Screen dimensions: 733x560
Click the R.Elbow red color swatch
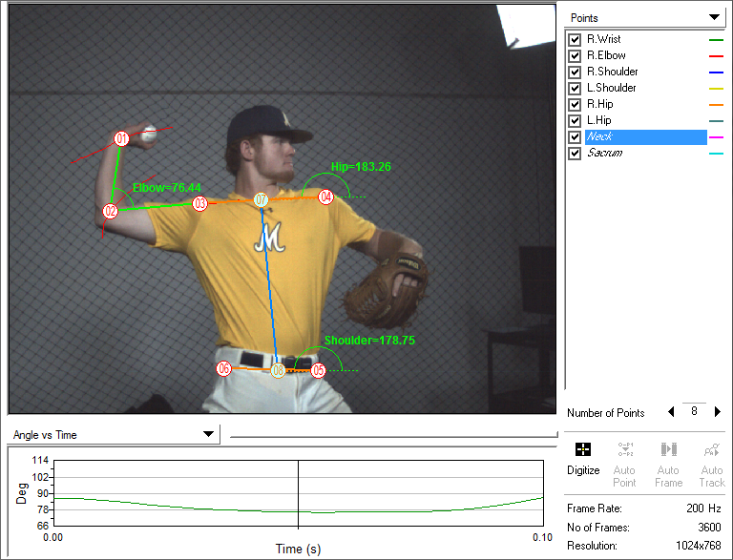coord(717,56)
